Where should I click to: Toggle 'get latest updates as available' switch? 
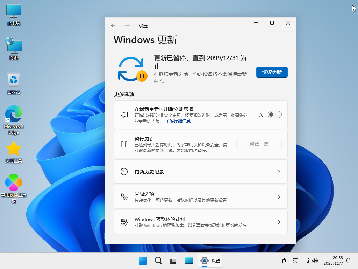(274, 115)
